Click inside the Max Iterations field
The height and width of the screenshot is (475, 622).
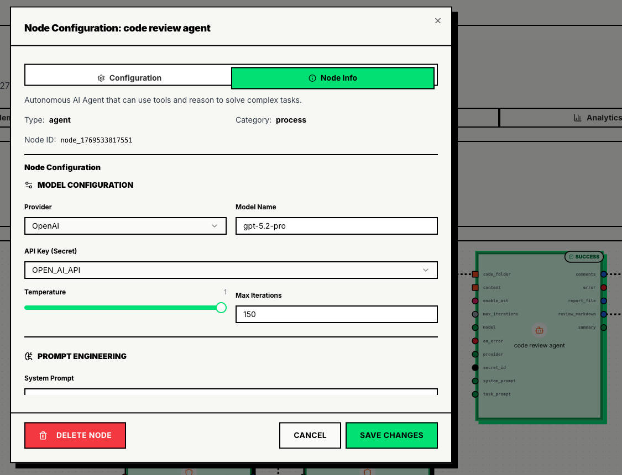click(336, 314)
